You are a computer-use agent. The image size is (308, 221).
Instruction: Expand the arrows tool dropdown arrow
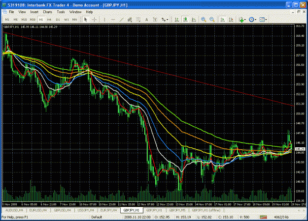[x=168, y=20]
